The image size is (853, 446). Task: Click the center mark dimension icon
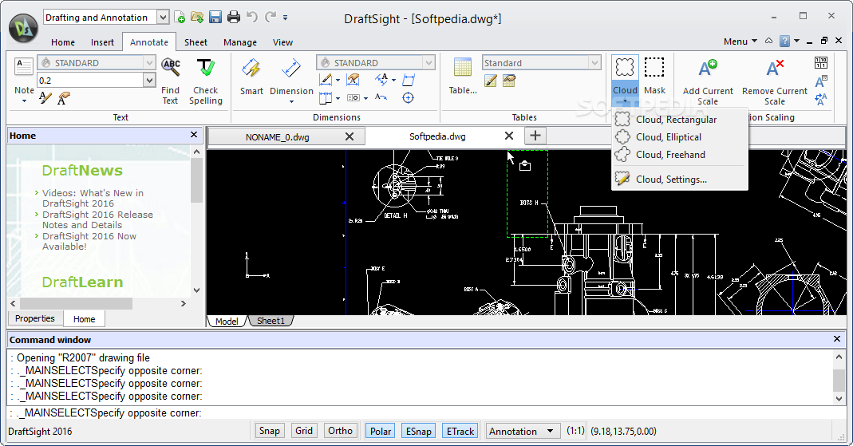pos(408,98)
